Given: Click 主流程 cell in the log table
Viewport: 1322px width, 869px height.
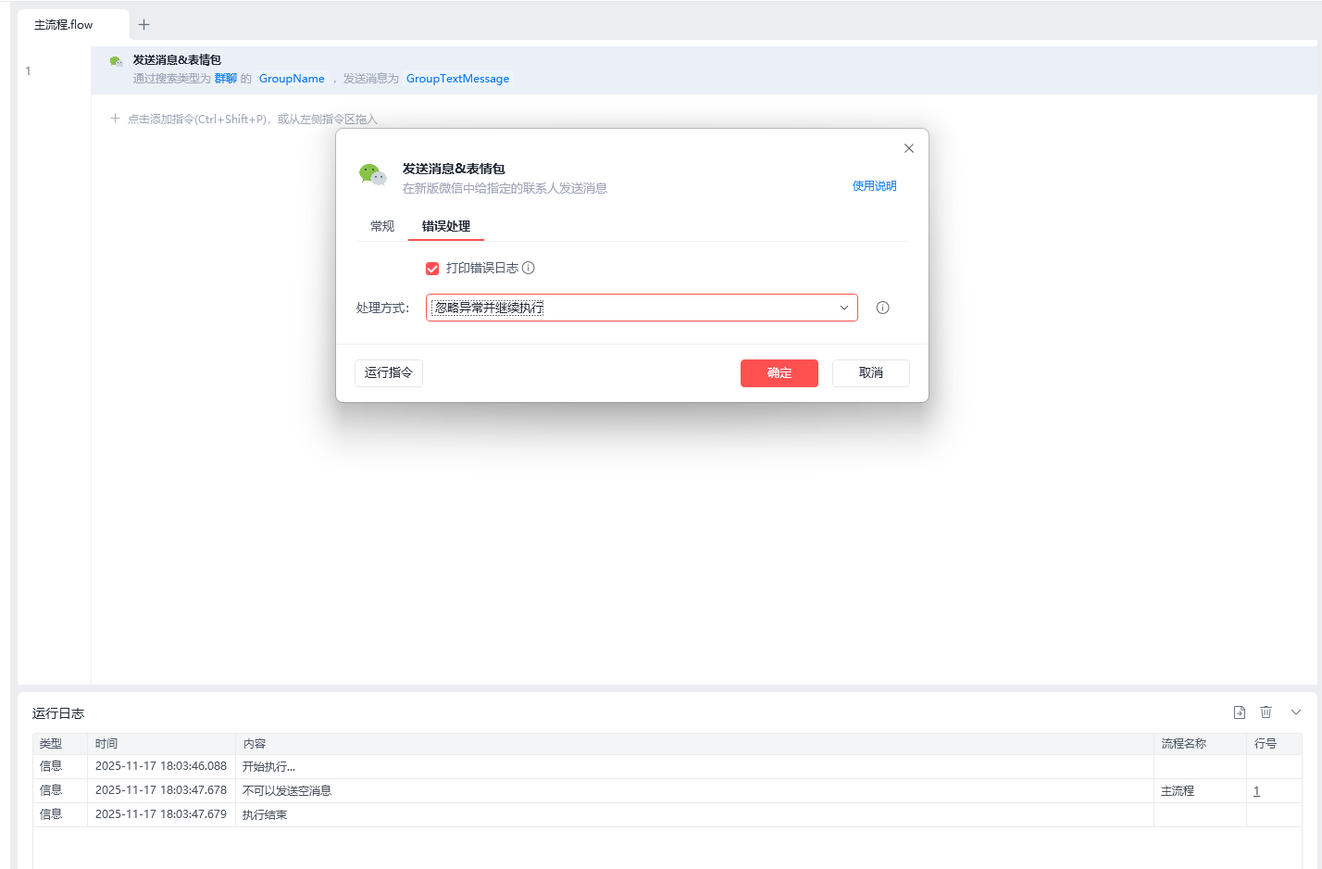Looking at the screenshot, I should (1178, 791).
